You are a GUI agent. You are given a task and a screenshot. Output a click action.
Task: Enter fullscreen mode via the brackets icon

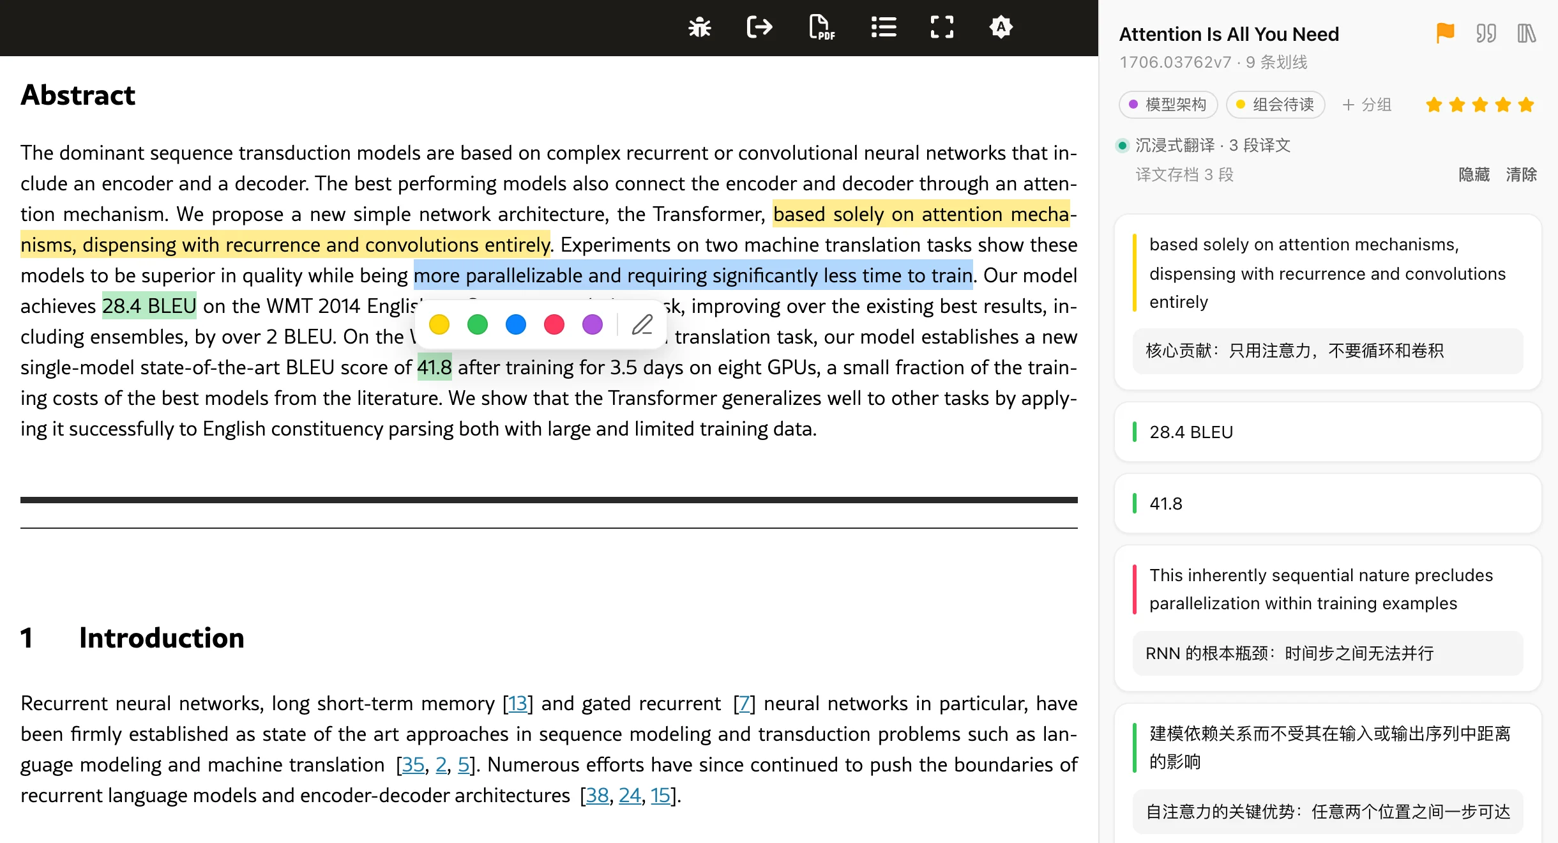click(942, 27)
